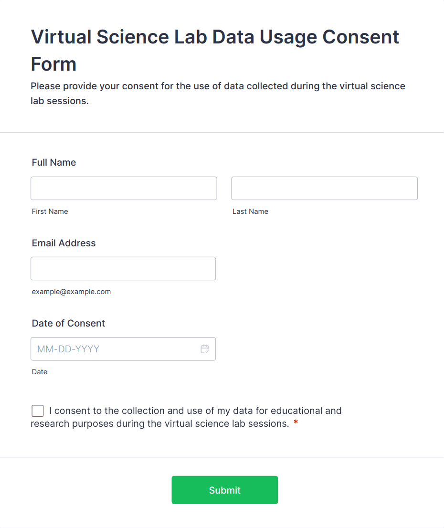Open the calendar date picker icon
The width and height of the screenshot is (444, 528).
205,349
